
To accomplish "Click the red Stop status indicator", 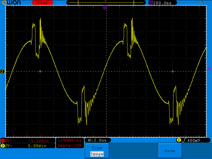I will [x=42, y=3].
